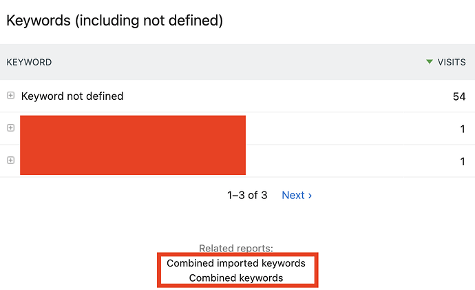475x290 pixels.
Task: Expand the third keyword row plus icon
Action: [x=10, y=160]
